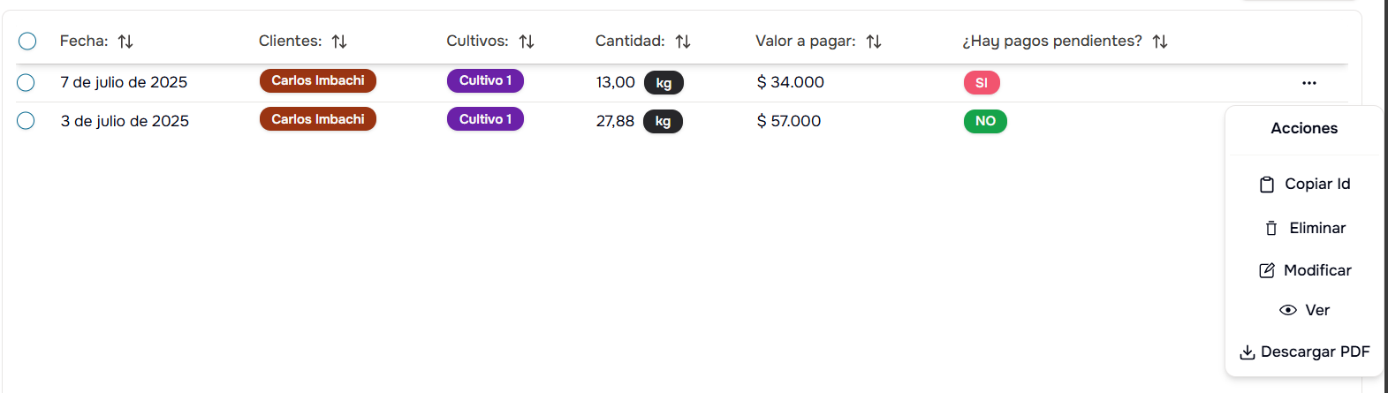Viewport: 1388px width, 393px height.
Task: Choose Modificar from the Acciones menu
Action: click(x=1305, y=270)
